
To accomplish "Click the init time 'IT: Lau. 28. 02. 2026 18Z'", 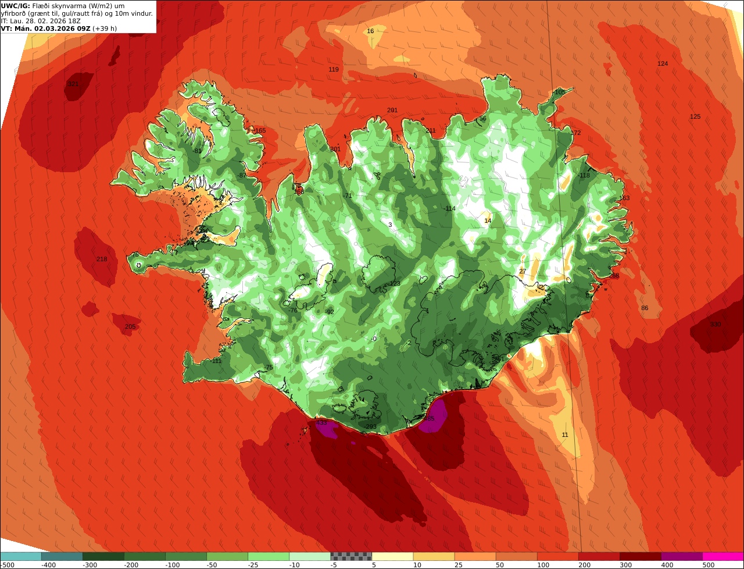I will 40,21.
